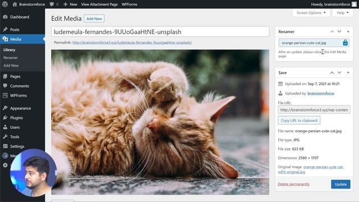Open the comments bubble in the admin bar
The width and height of the screenshot is (359, 202).
click(x=52, y=4)
